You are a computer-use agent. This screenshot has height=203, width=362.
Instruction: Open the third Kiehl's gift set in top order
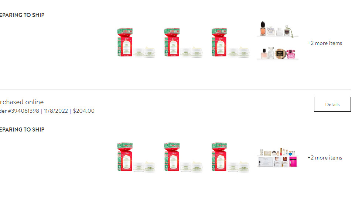pyautogui.click(x=230, y=43)
